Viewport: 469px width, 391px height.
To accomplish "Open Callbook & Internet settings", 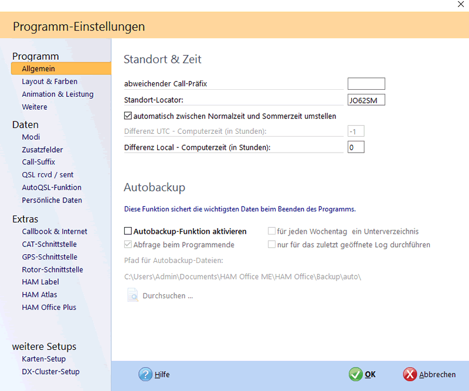I will pyautogui.click(x=55, y=231).
